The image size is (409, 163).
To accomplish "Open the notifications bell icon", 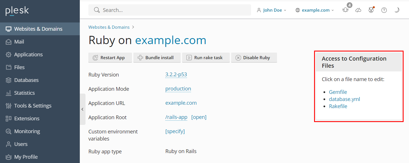I will click(345, 10).
